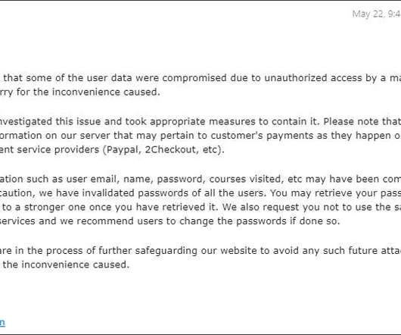Click the word "Paypal" in the parentheses
Image resolution: width=401 pixels, height=335 pixels.
click(123, 149)
